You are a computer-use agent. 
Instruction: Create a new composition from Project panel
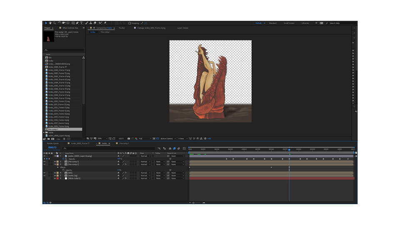(53, 139)
